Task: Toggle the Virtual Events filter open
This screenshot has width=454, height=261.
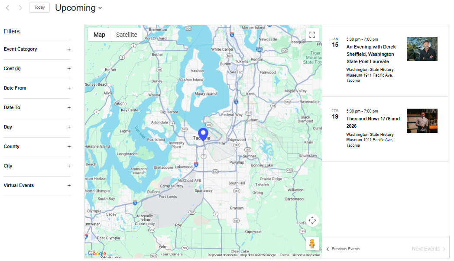Action: tap(69, 186)
